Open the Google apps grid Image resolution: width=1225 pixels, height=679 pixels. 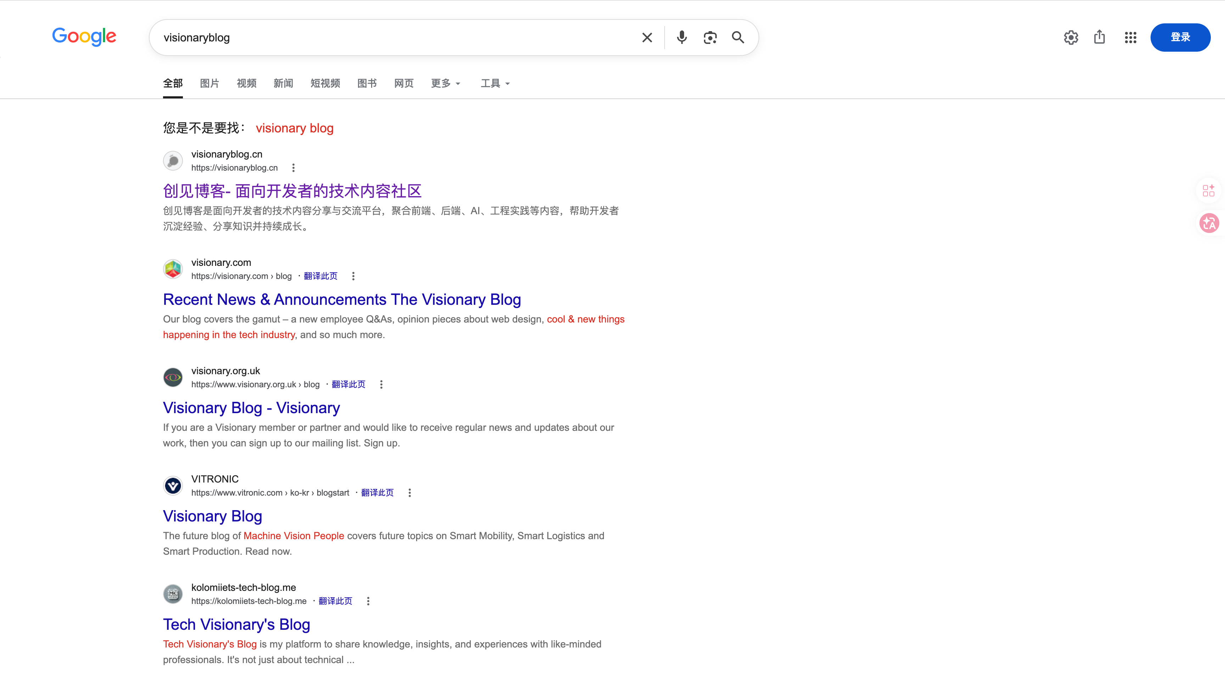[x=1130, y=38]
